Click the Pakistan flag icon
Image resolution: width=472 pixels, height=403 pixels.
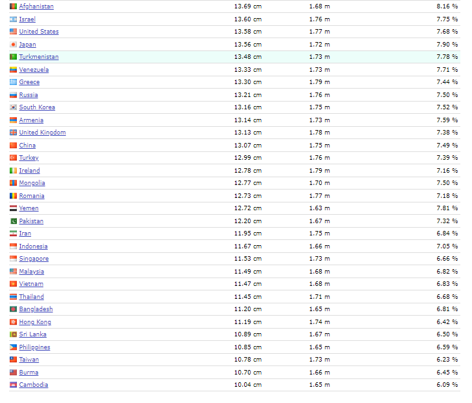point(13,221)
